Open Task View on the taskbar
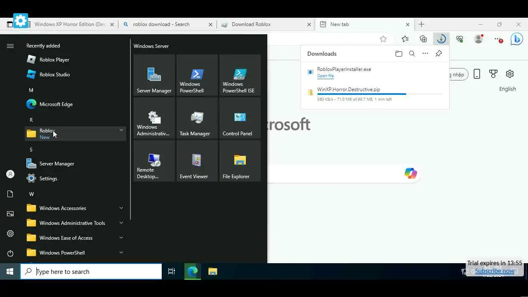This screenshot has height=297, width=528. tap(172, 271)
